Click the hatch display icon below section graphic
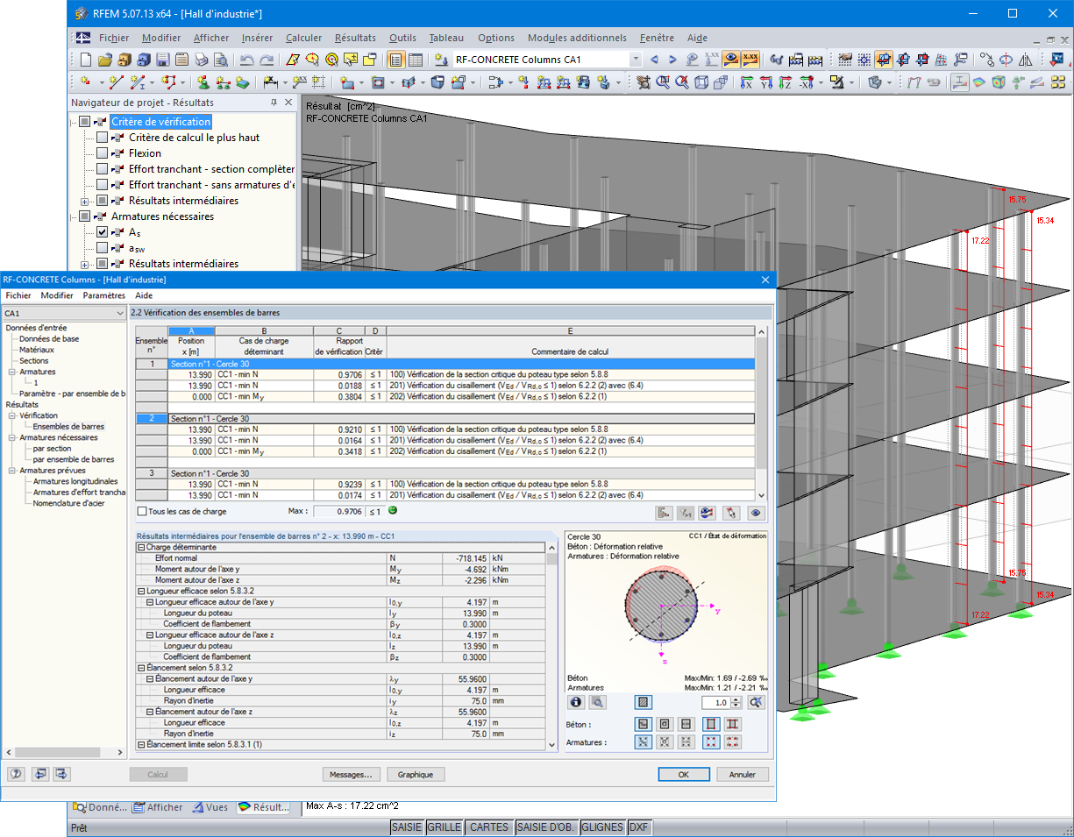 point(644,702)
